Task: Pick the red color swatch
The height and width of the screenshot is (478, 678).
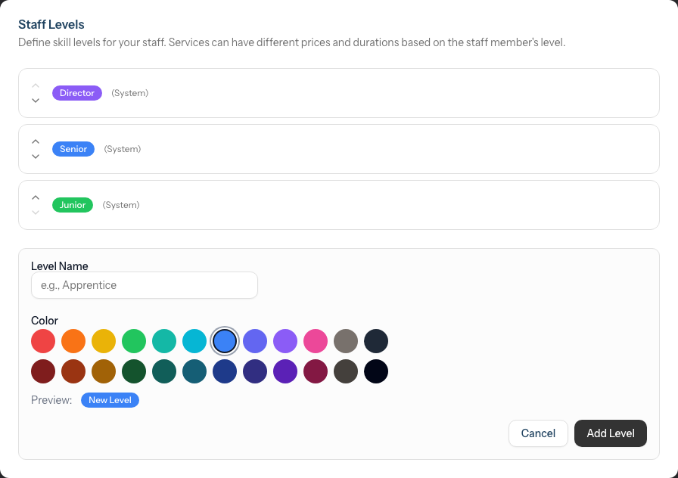Action: coord(43,341)
